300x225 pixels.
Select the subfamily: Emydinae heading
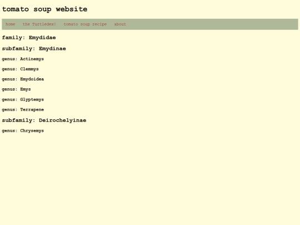click(x=34, y=48)
